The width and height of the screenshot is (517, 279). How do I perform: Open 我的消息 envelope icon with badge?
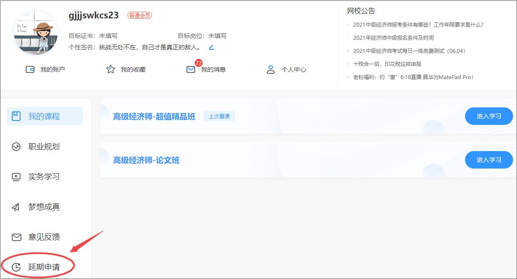[x=191, y=69]
